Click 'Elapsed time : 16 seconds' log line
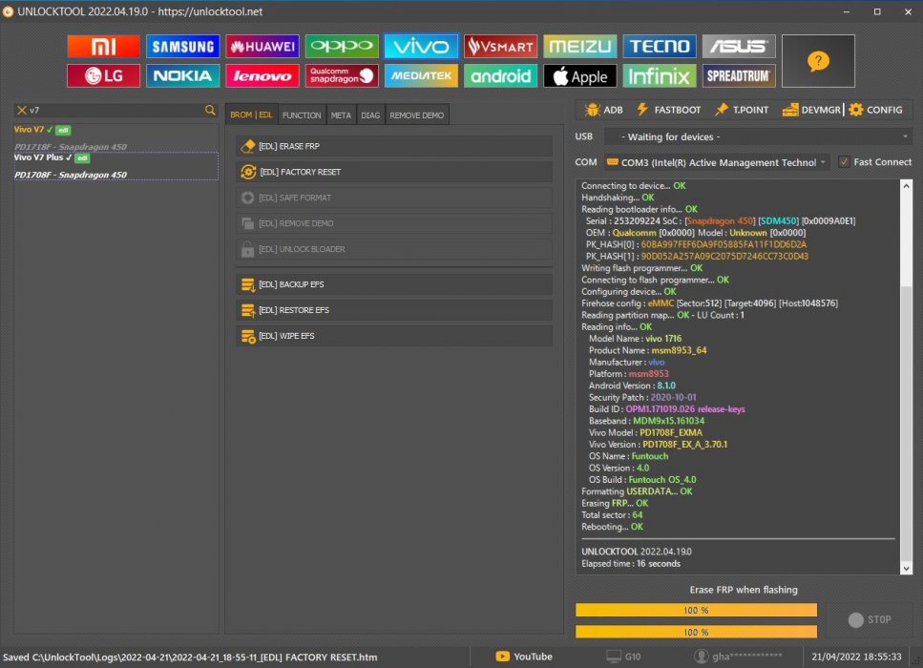This screenshot has width=923, height=668. [x=631, y=563]
